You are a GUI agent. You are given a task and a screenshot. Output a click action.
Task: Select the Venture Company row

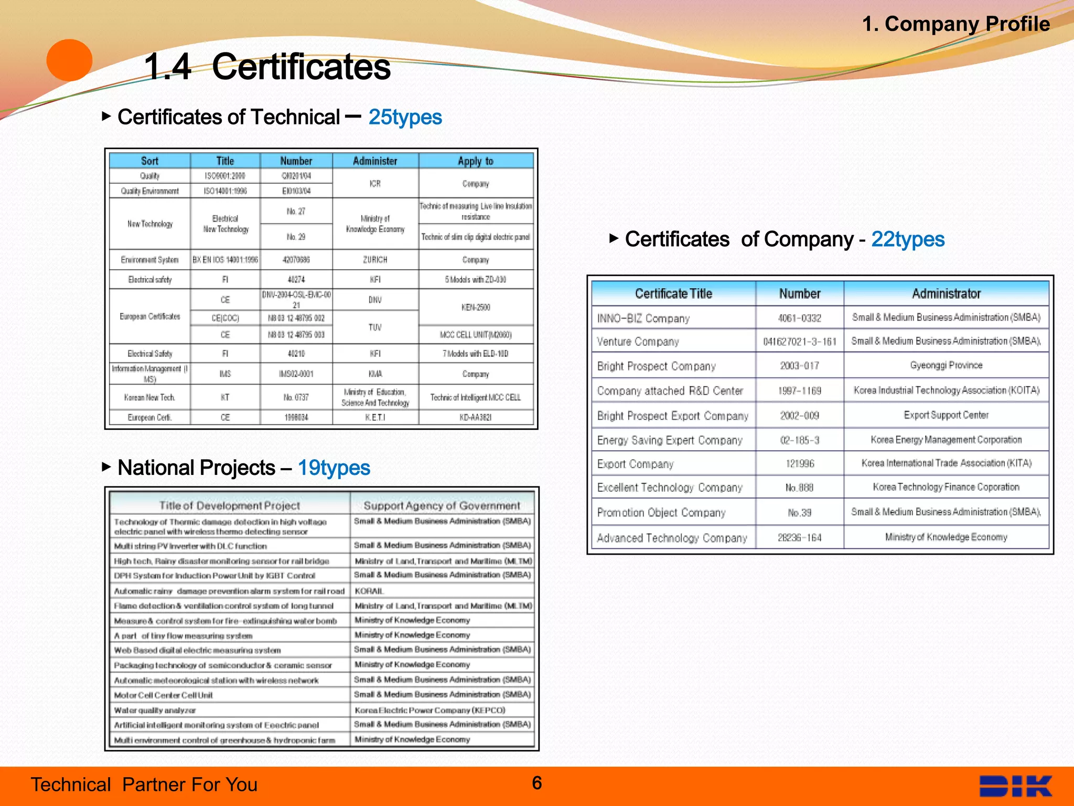(638, 342)
